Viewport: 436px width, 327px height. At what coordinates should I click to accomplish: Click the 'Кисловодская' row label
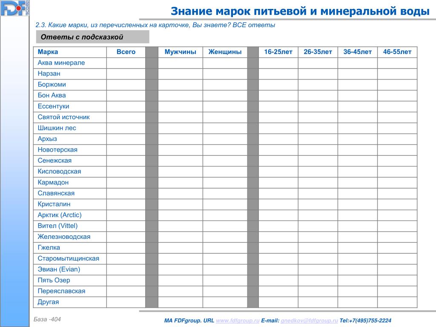pyautogui.click(x=59, y=171)
